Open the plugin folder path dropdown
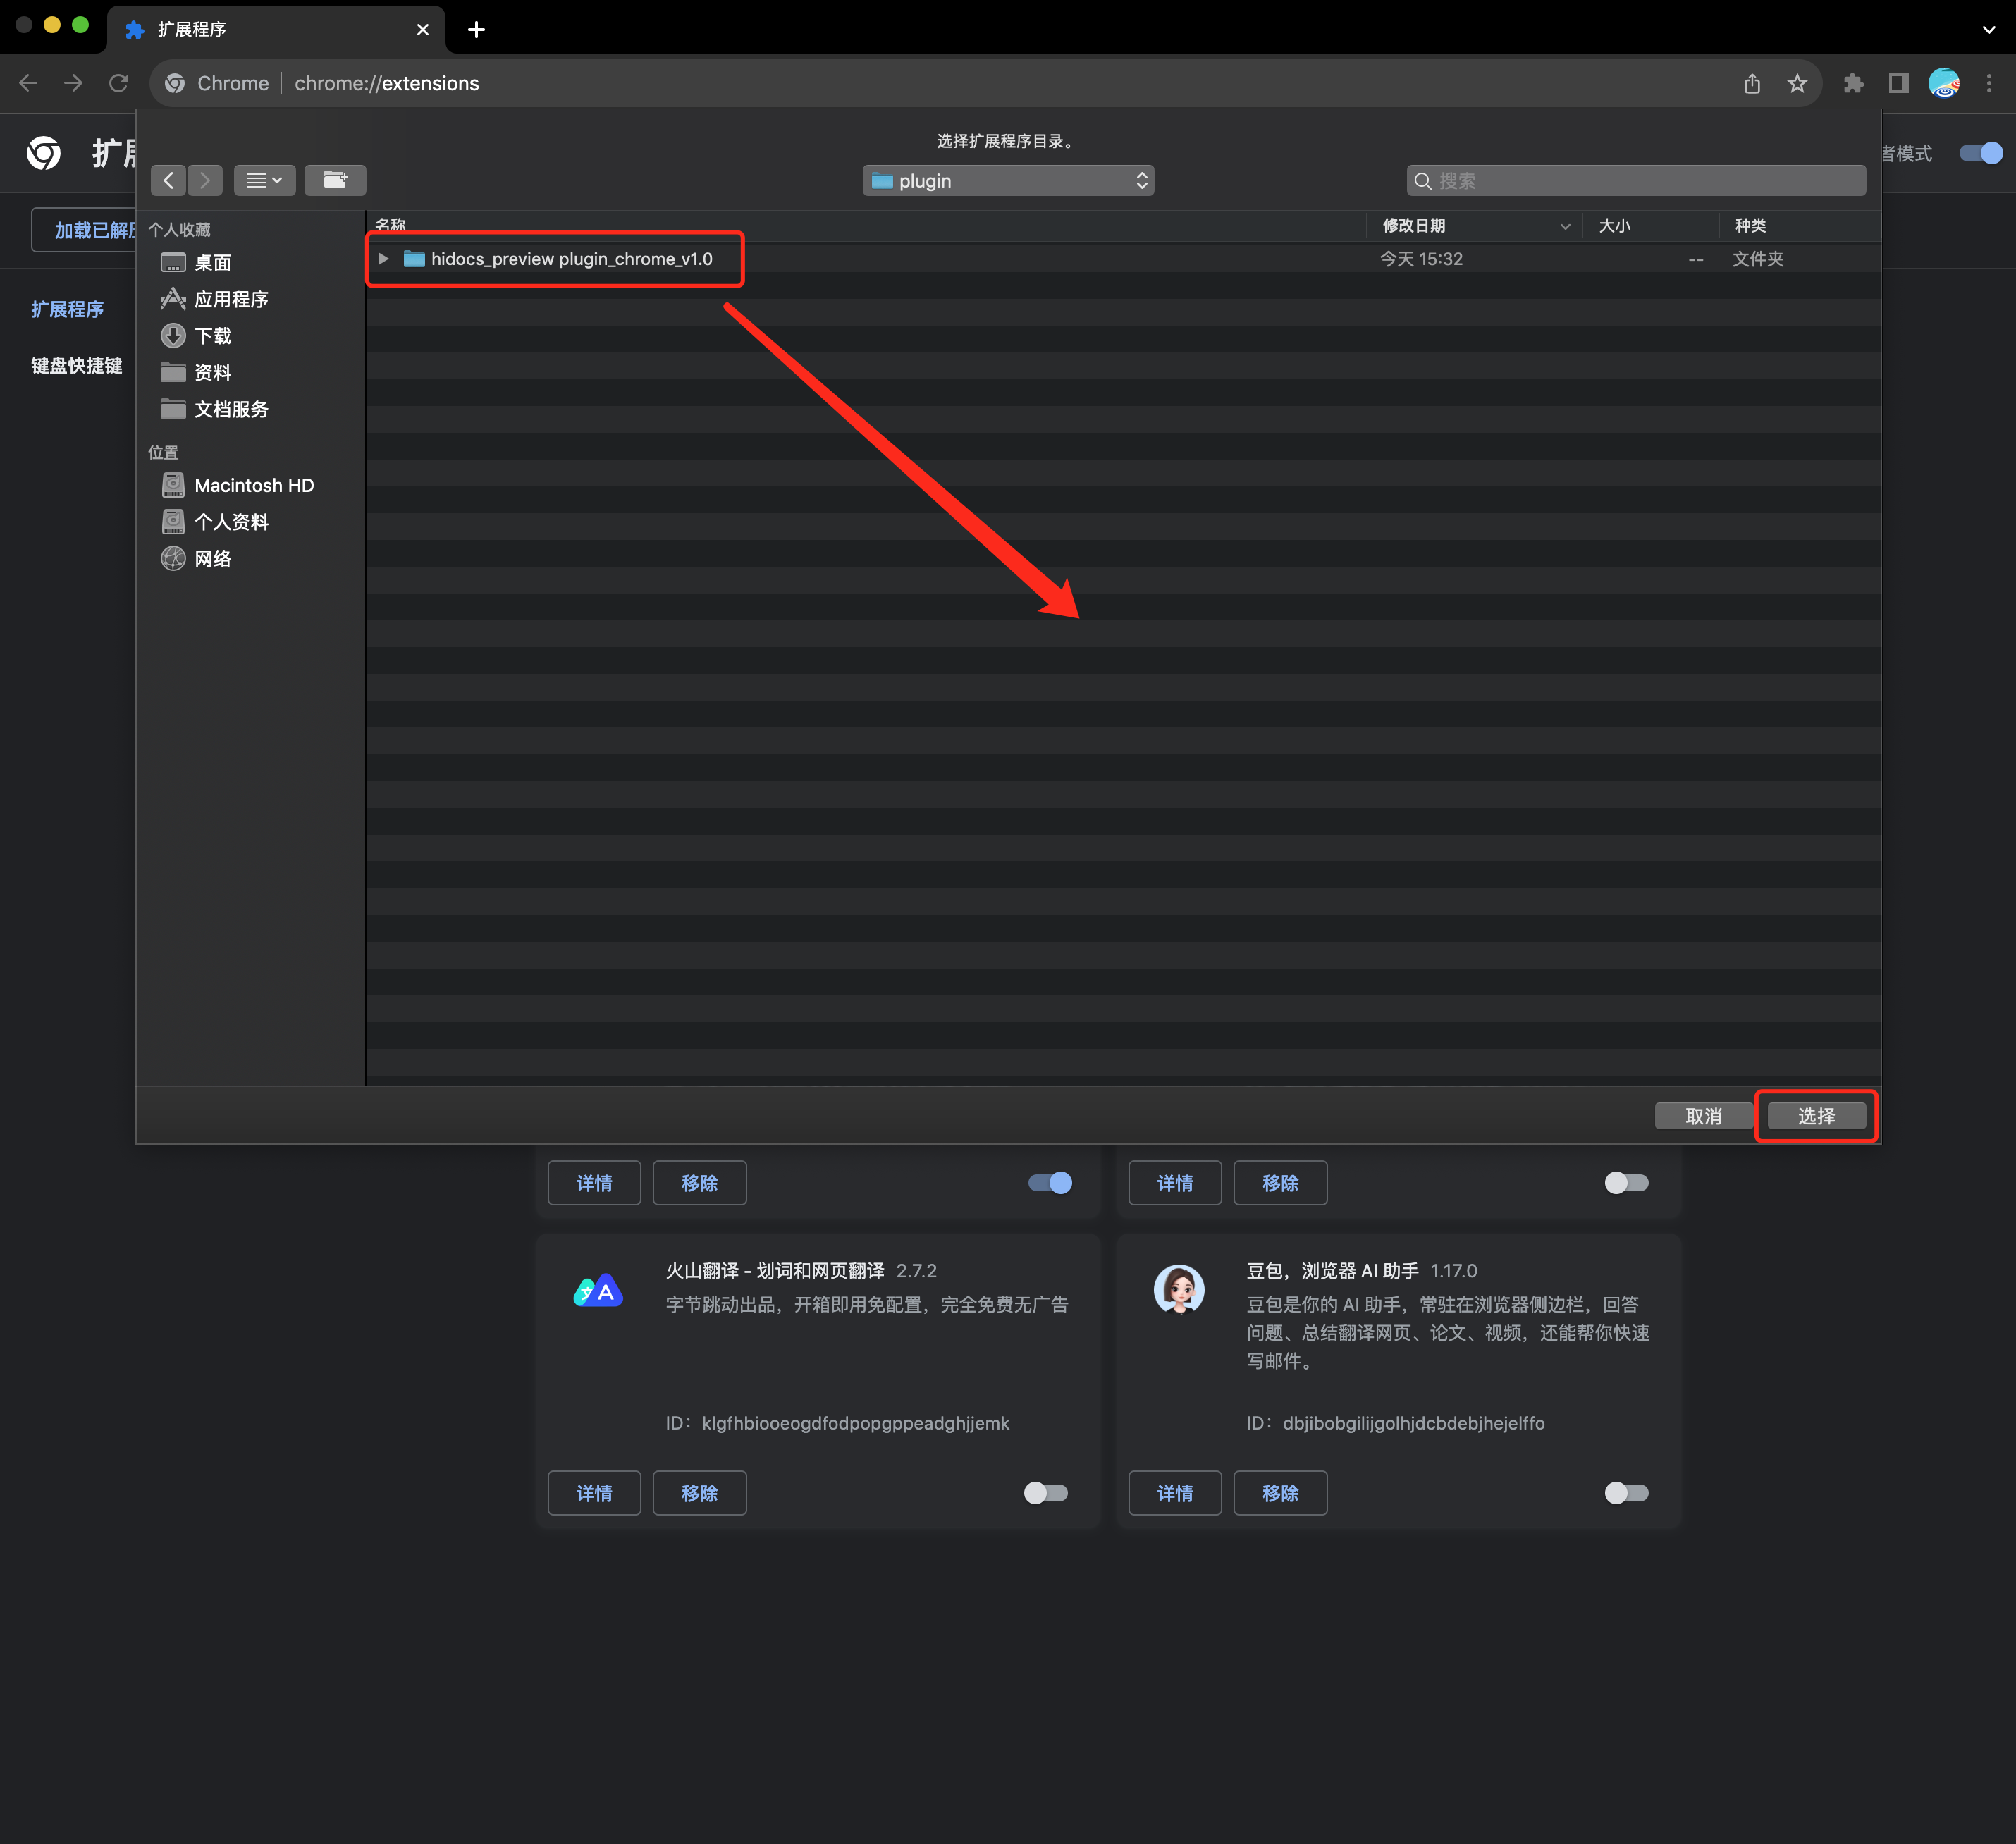The width and height of the screenshot is (2016, 1844). 1008,181
